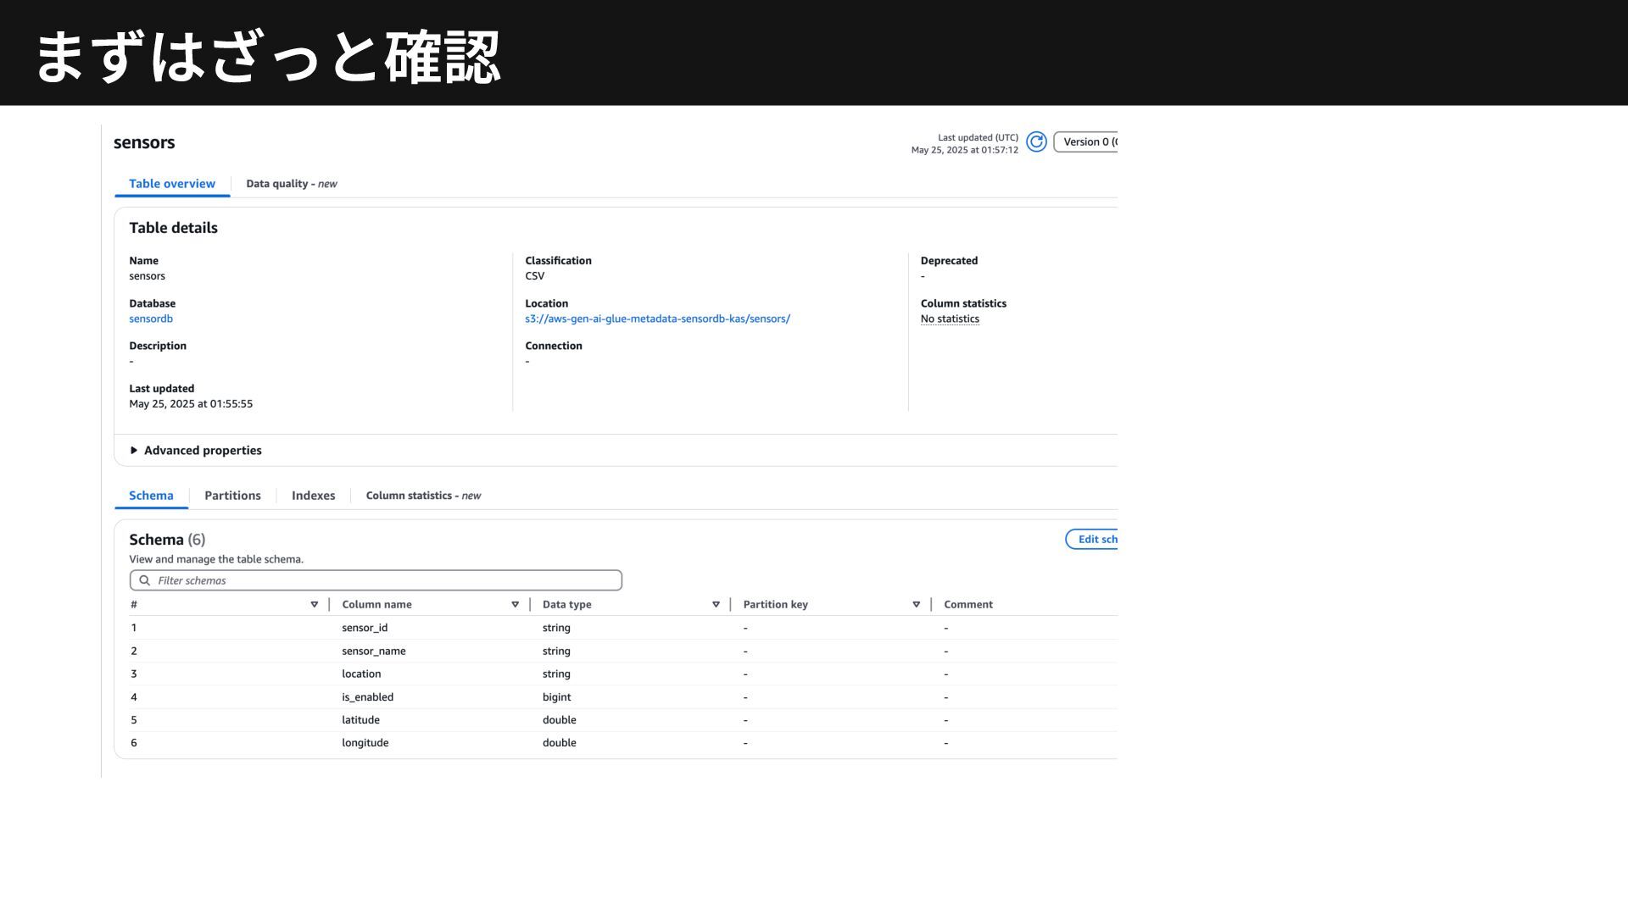Click the magnifier icon in Filter schemas
1628x915 pixels.
coord(145,580)
